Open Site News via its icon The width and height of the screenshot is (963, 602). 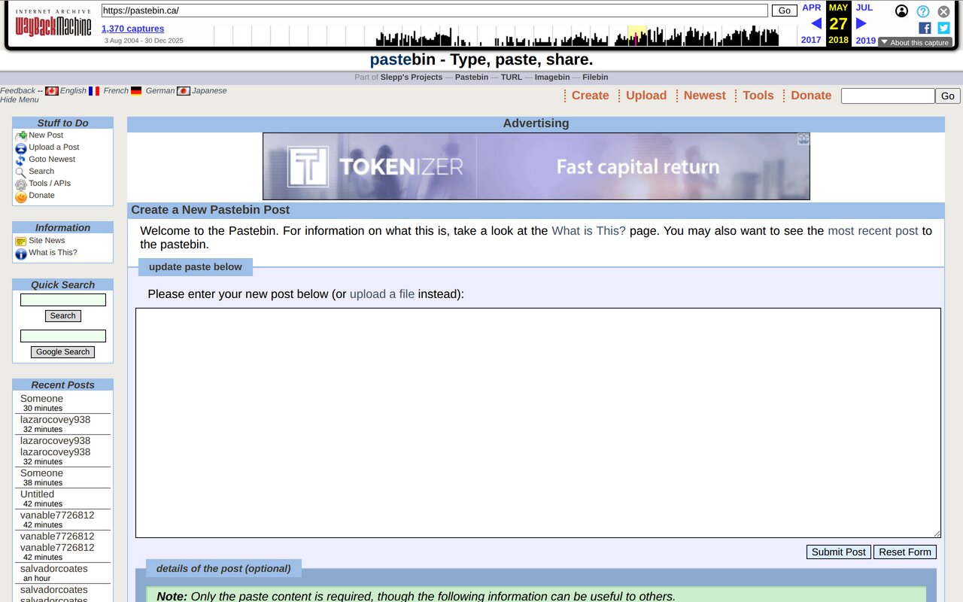click(20, 241)
